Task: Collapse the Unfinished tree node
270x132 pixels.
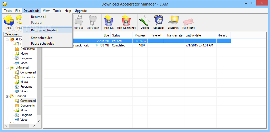Action: pos(7,68)
